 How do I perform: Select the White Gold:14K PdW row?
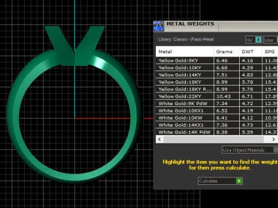tap(217, 132)
